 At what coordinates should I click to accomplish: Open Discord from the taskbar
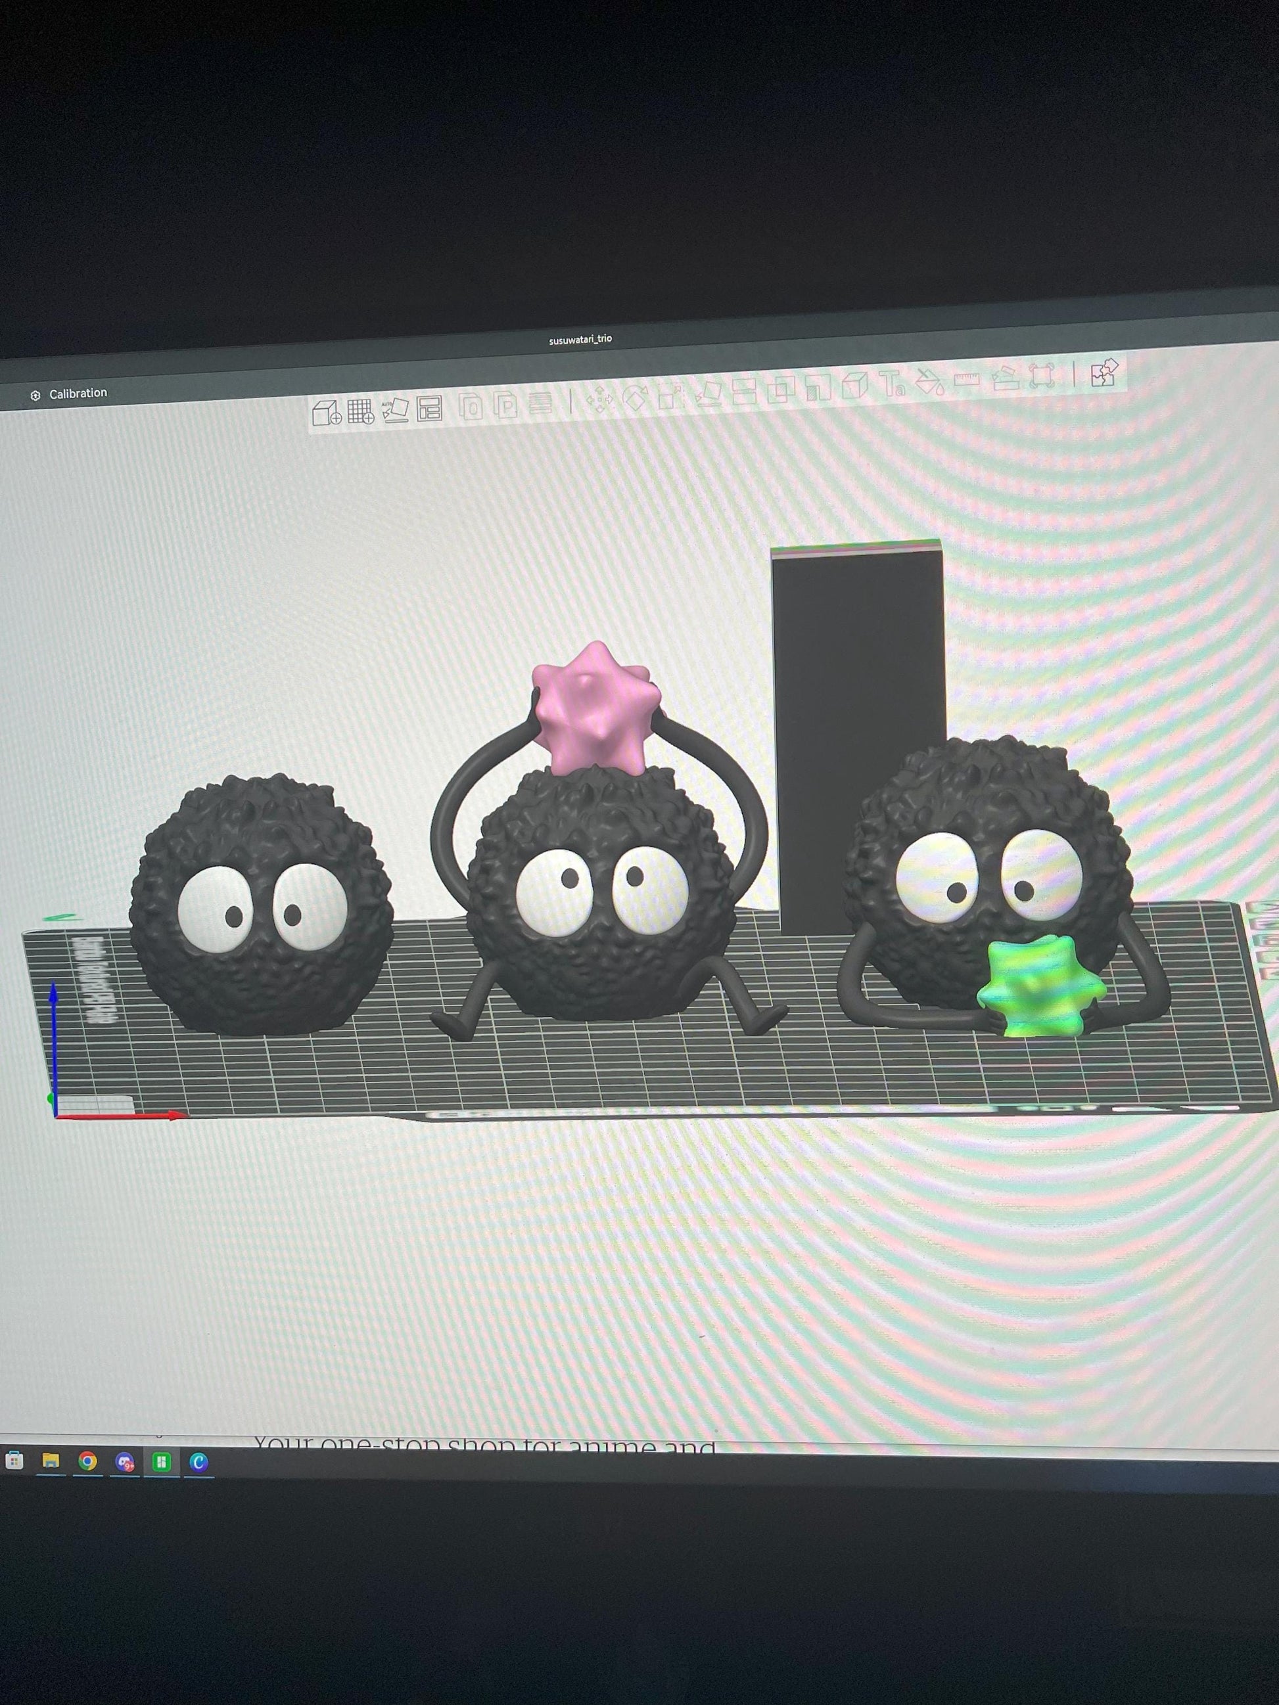point(125,1461)
